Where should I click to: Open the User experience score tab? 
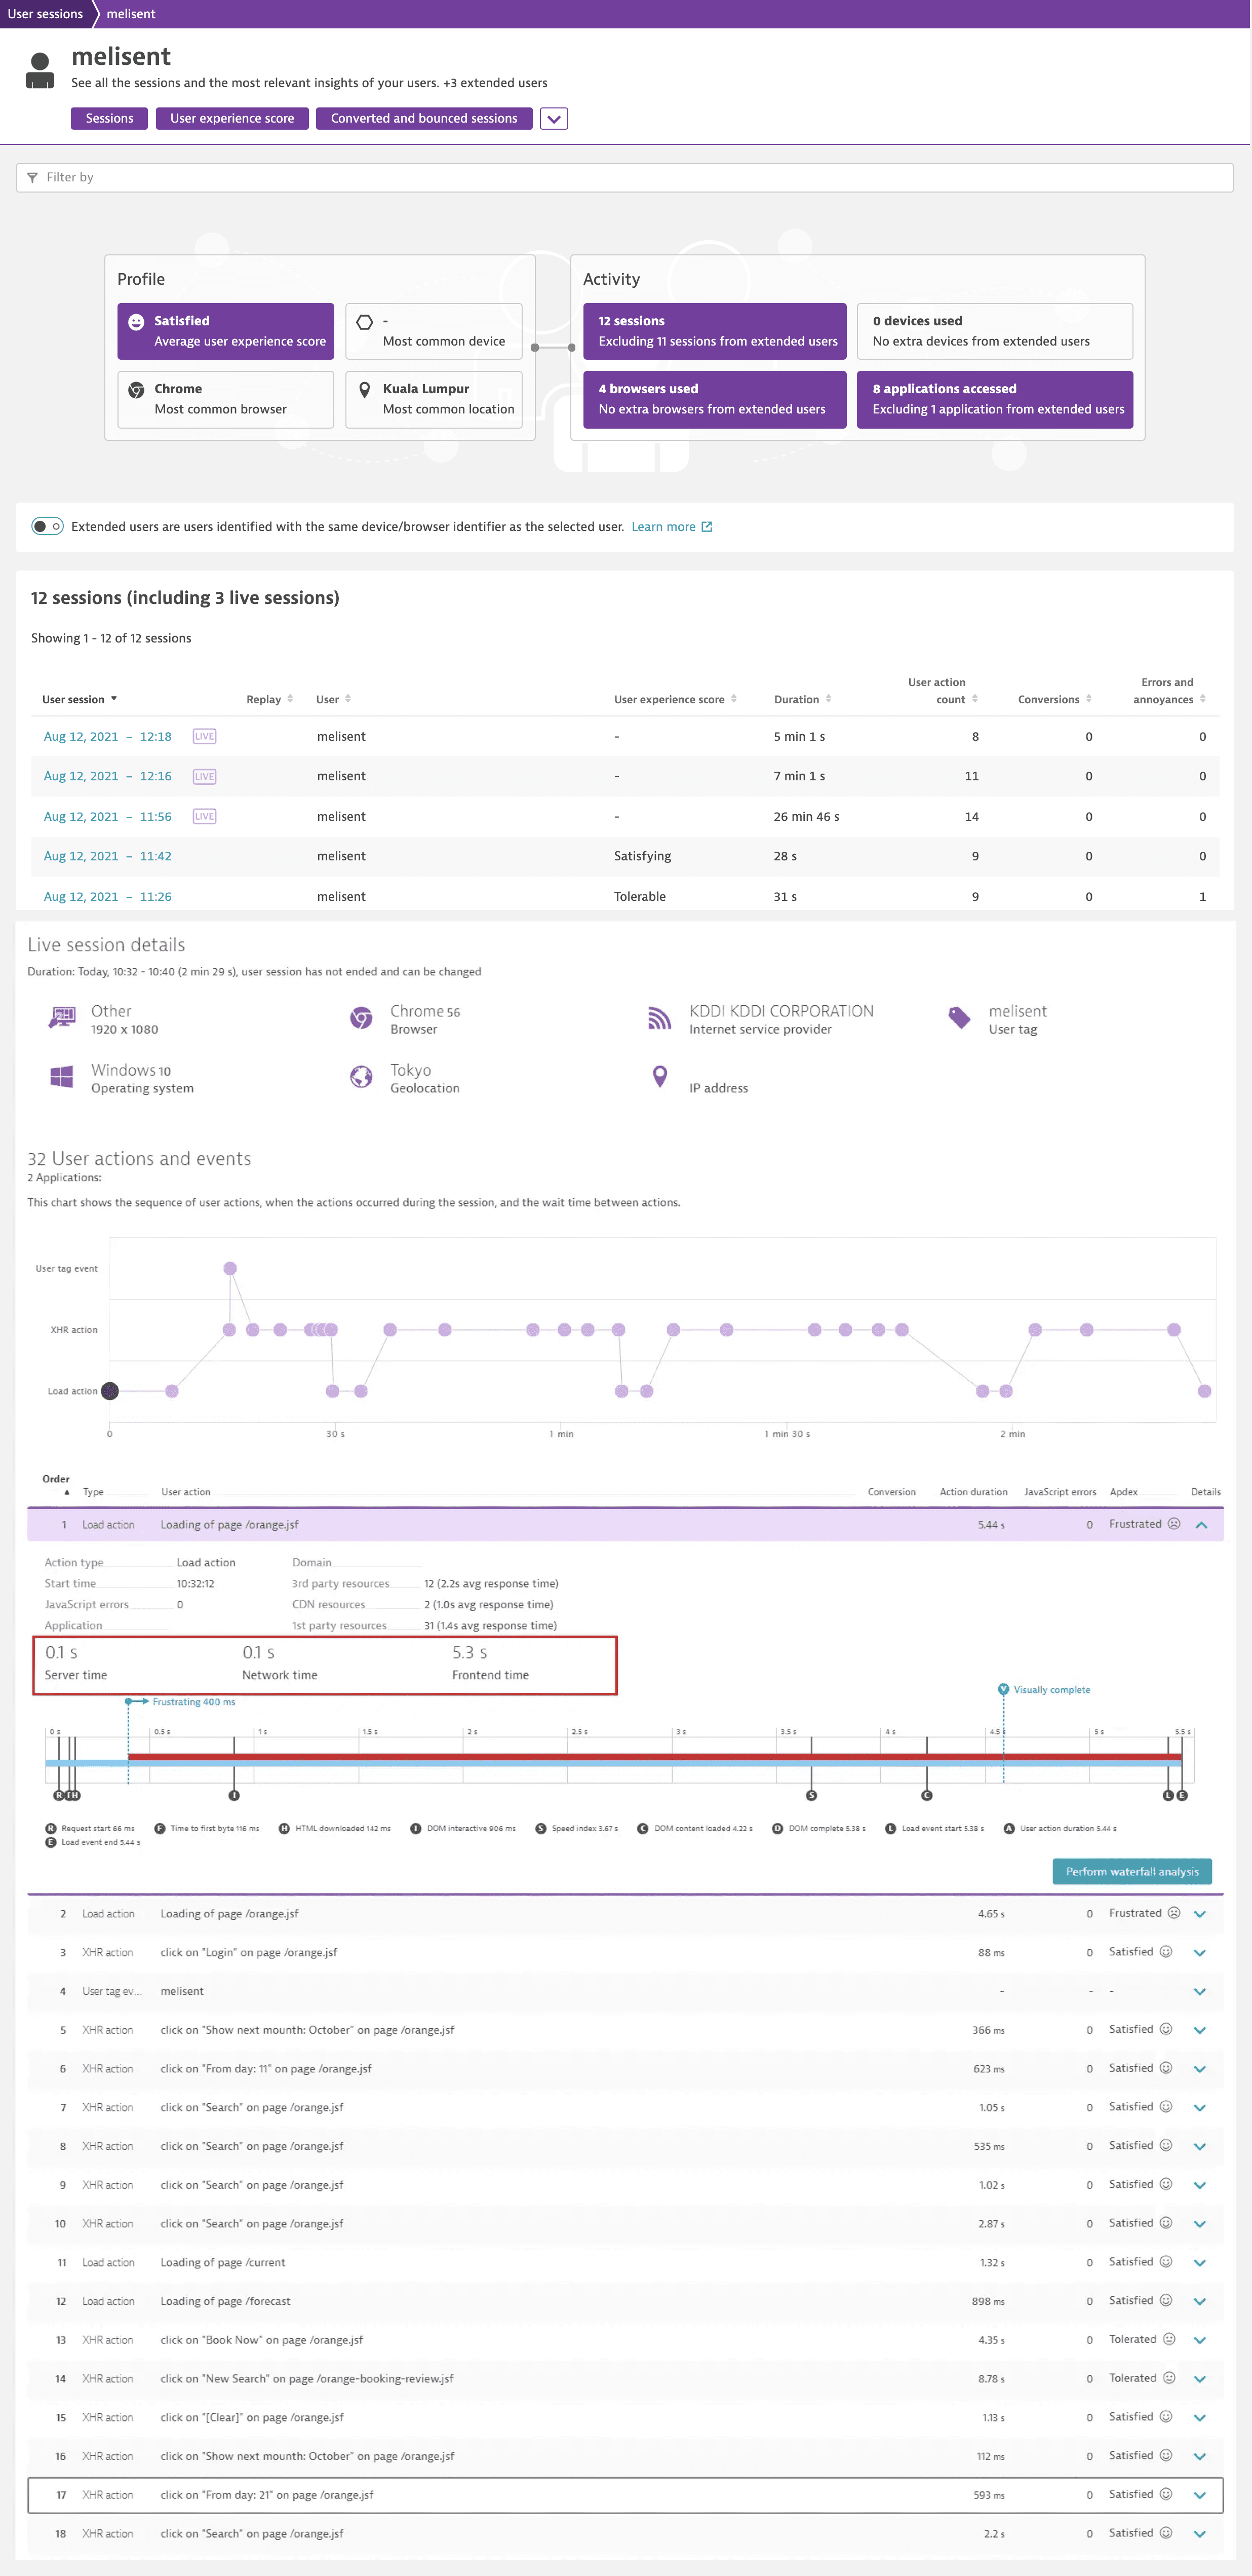pyautogui.click(x=232, y=119)
